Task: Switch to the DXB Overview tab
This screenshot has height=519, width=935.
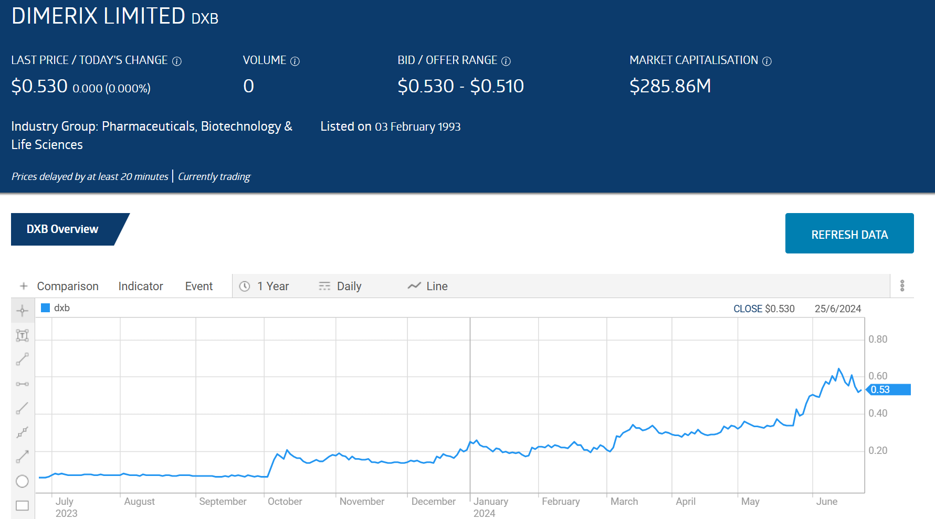Action: pos(62,229)
